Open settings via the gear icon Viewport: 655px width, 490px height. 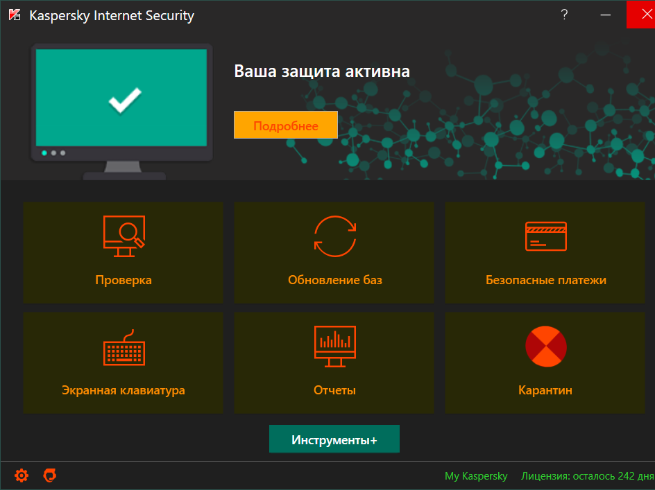[22, 475]
